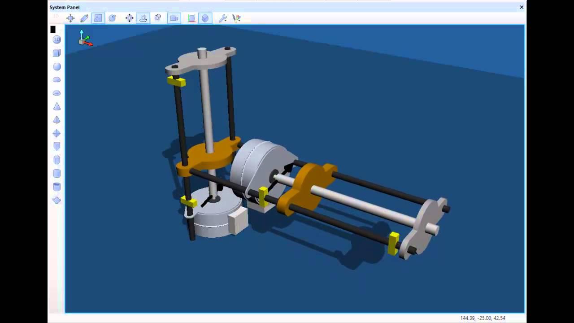Click the XYZ axis orientation gizmo

coord(84,39)
